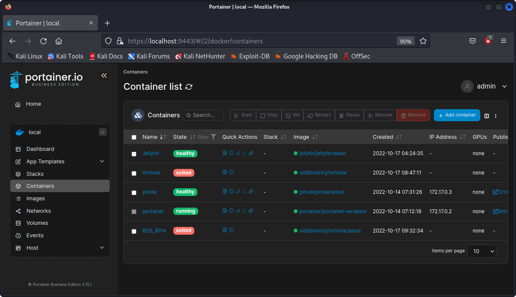
Task: Sort containers by the State column
Action: pyautogui.click(x=184, y=137)
